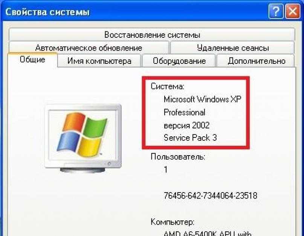This screenshot has height=236, width=304.
Task: Switch to Автоматическое обновление tab
Action: click(89, 48)
